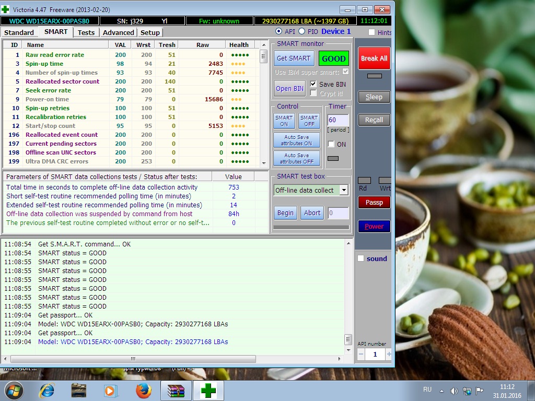This screenshot has height=401, width=535.
Task: Select the PIO radio button
Action: 301,31
